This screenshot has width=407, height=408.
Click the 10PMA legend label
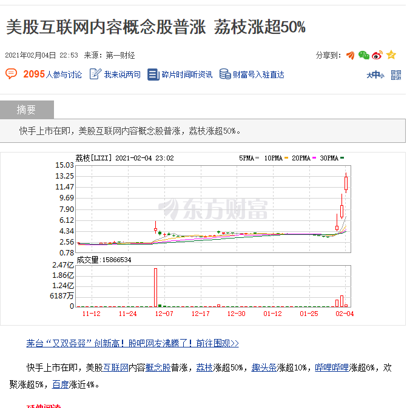[x=273, y=158]
